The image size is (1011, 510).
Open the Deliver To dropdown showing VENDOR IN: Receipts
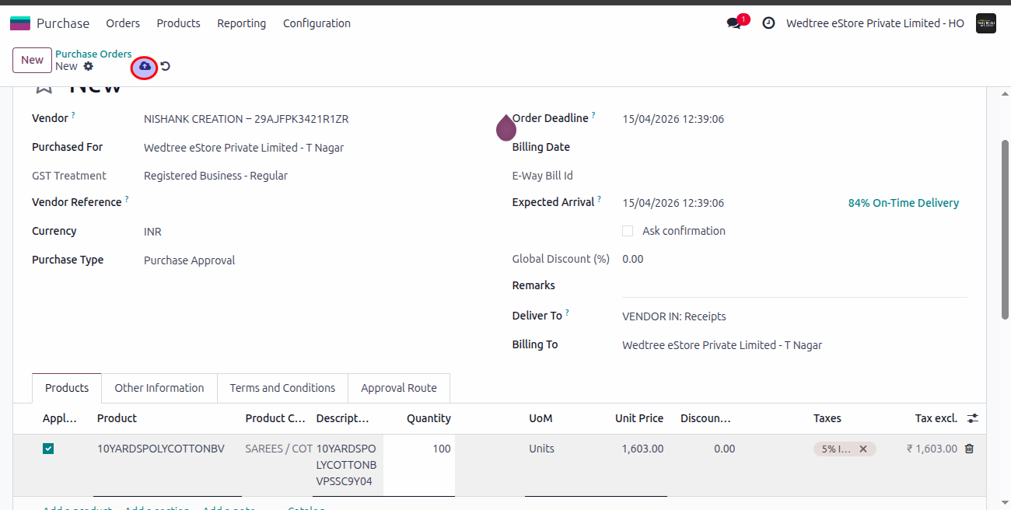pos(794,316)
